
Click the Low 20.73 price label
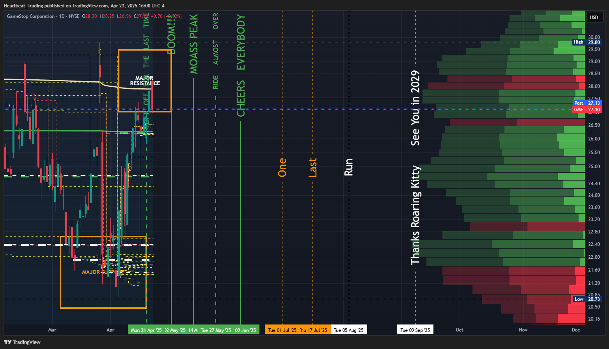coord(587,299)
